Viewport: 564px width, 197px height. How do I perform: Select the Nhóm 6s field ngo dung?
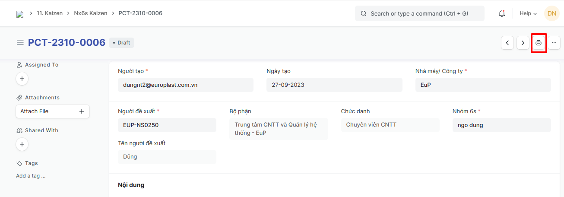tap(501, 125)
